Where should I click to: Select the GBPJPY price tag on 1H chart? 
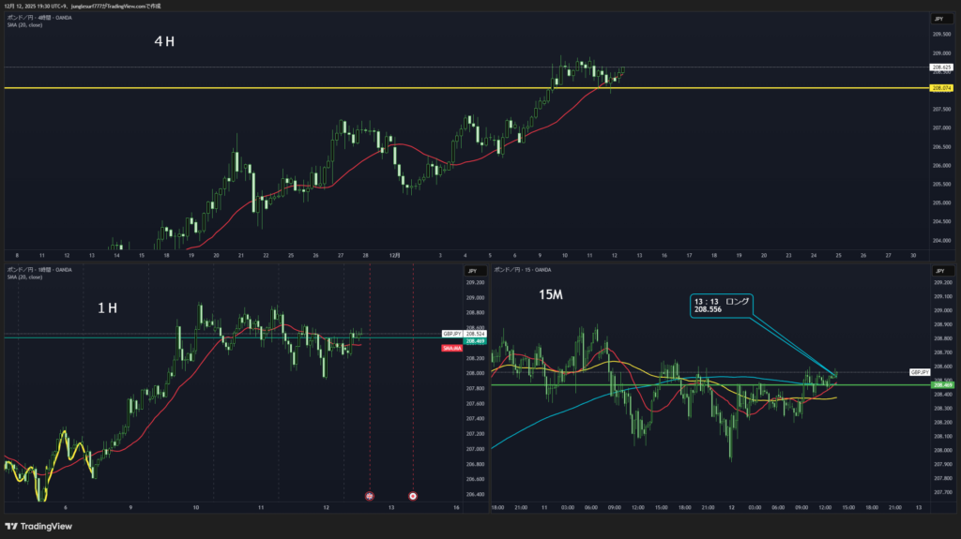pos(450,333)
